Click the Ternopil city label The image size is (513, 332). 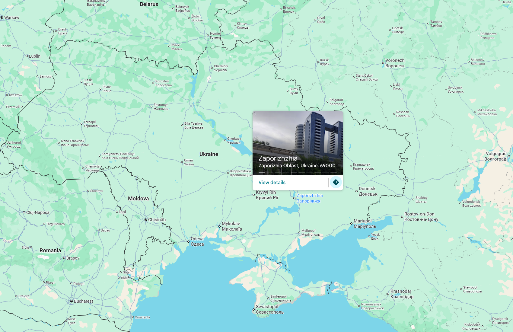point(91,124)
